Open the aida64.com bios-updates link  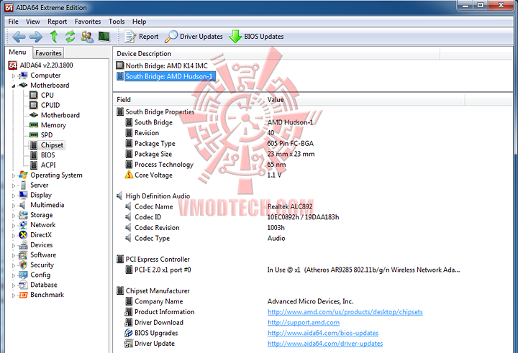(x=323, y=333)
